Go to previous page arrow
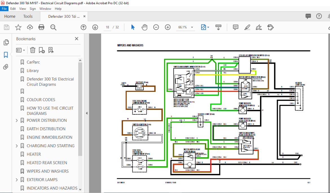The width and height of the screenshot is (330, 193). pyautogui.click(x=83, y=27)
